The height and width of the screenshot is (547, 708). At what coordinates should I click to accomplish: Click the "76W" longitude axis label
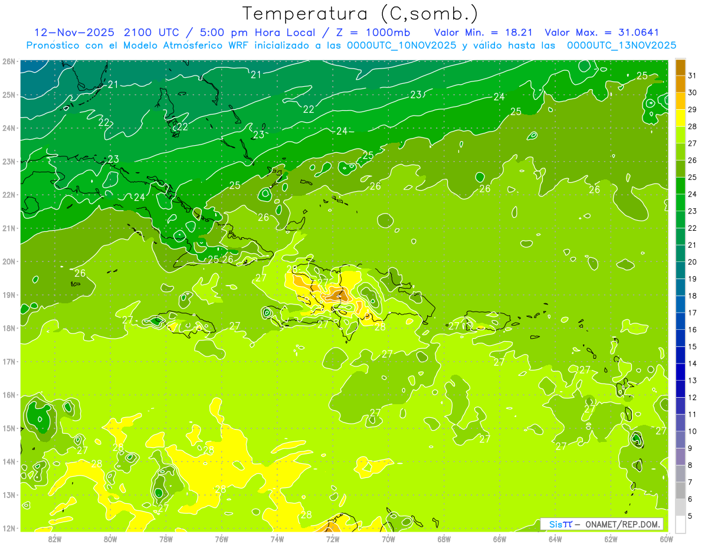(222, 539)
